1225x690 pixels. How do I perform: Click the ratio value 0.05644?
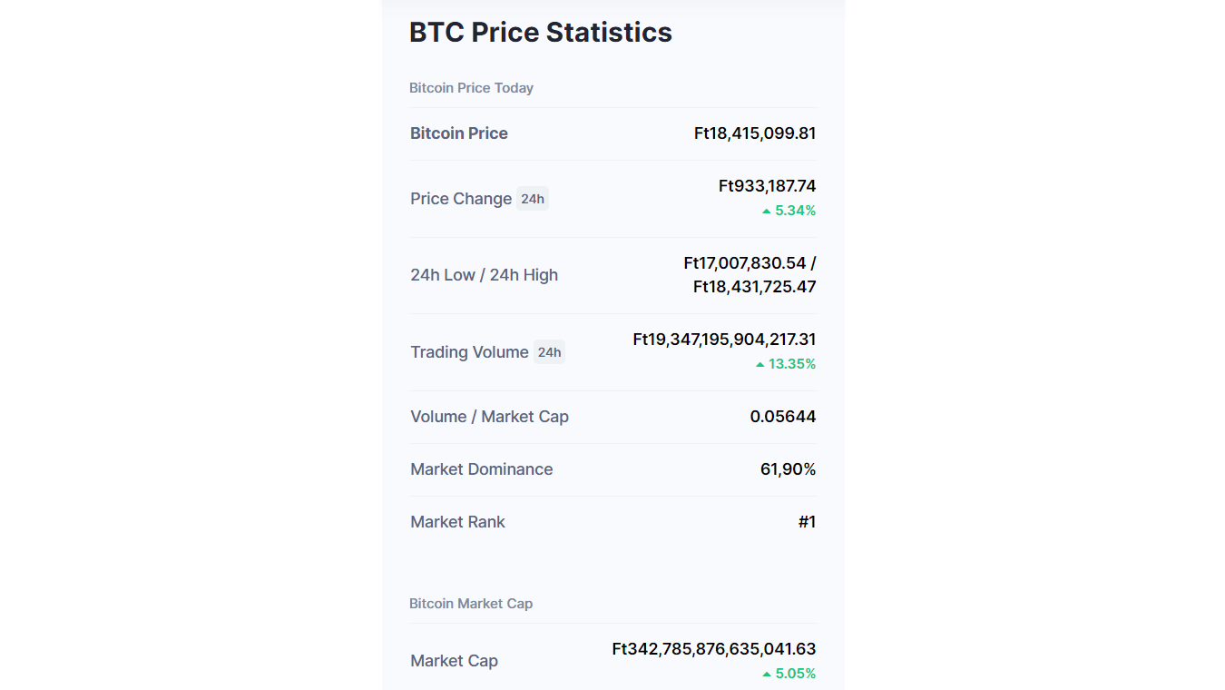coord(783,417)
